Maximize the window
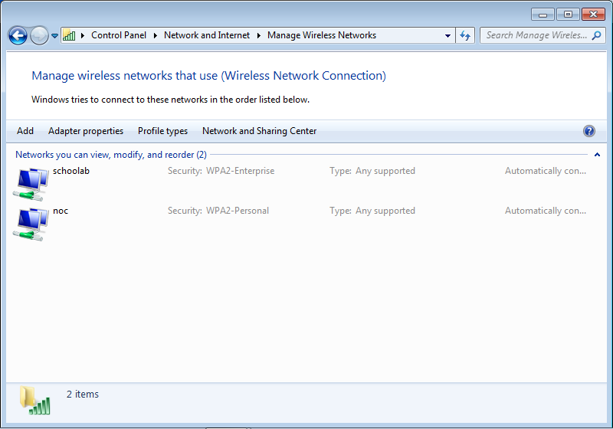Viewport: 613px width, 429px height. pos(568,15)
